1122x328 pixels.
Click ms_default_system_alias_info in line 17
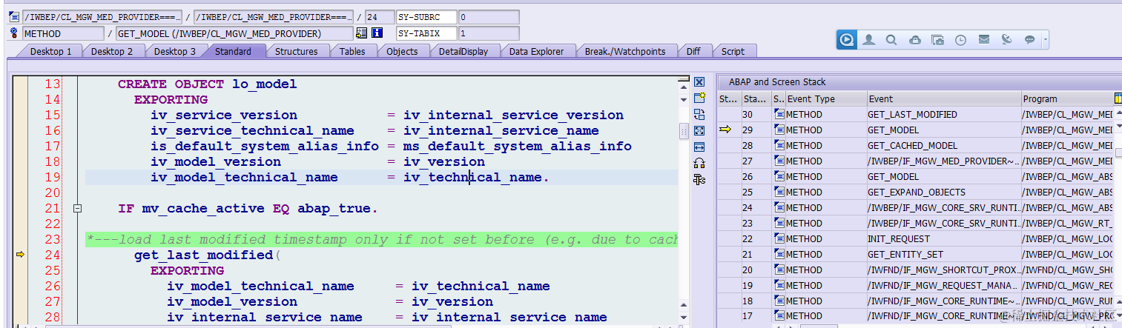click(518, 146)
